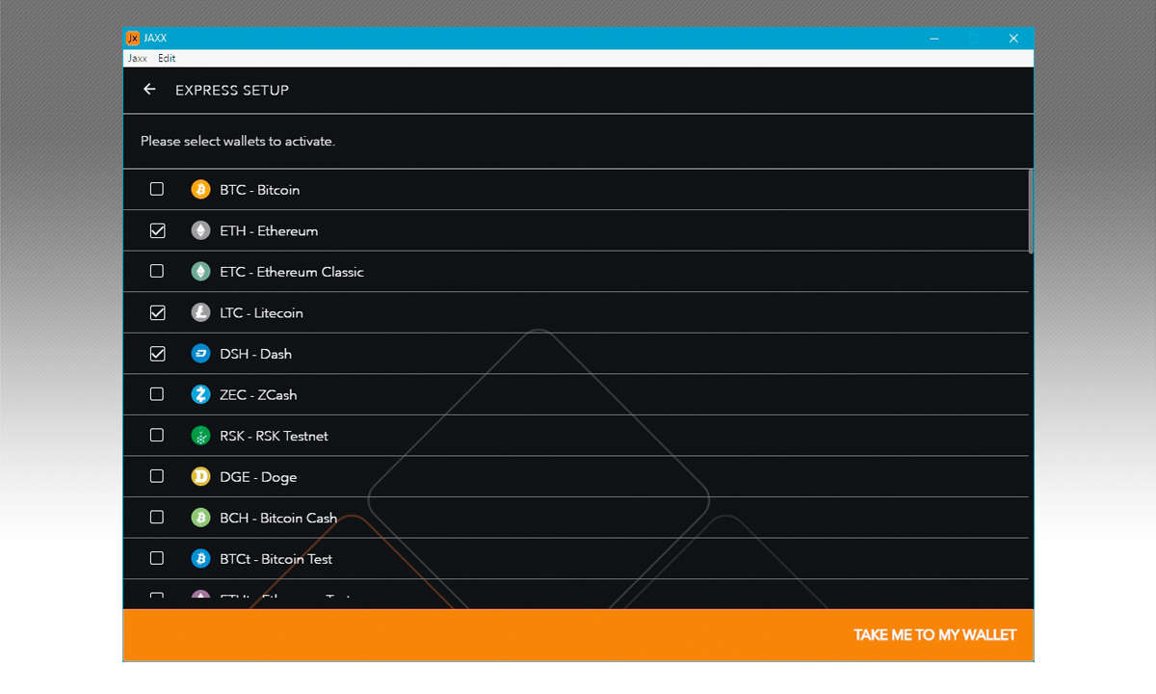This screenshot has width=1156, height=694.
Task: Click the ZCash coin icon
Action: [x=200, y=394]
